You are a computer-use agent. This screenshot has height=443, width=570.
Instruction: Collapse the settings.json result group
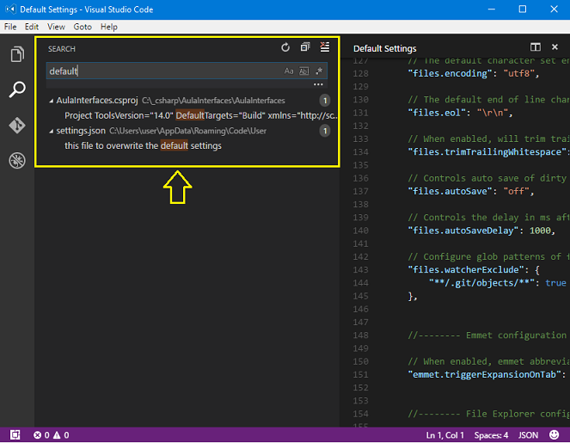pyautogui.click(x=52, y=132)
